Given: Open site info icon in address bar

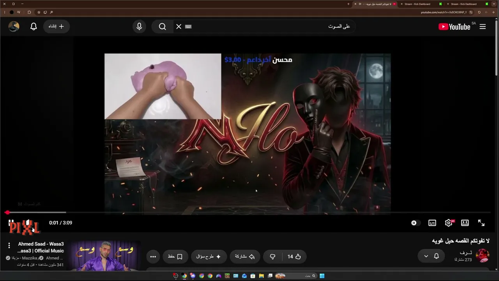Looking at the screenshot, I should coord(472,12).
